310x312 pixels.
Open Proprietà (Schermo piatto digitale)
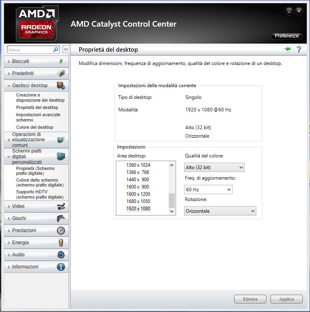(36, 171)
